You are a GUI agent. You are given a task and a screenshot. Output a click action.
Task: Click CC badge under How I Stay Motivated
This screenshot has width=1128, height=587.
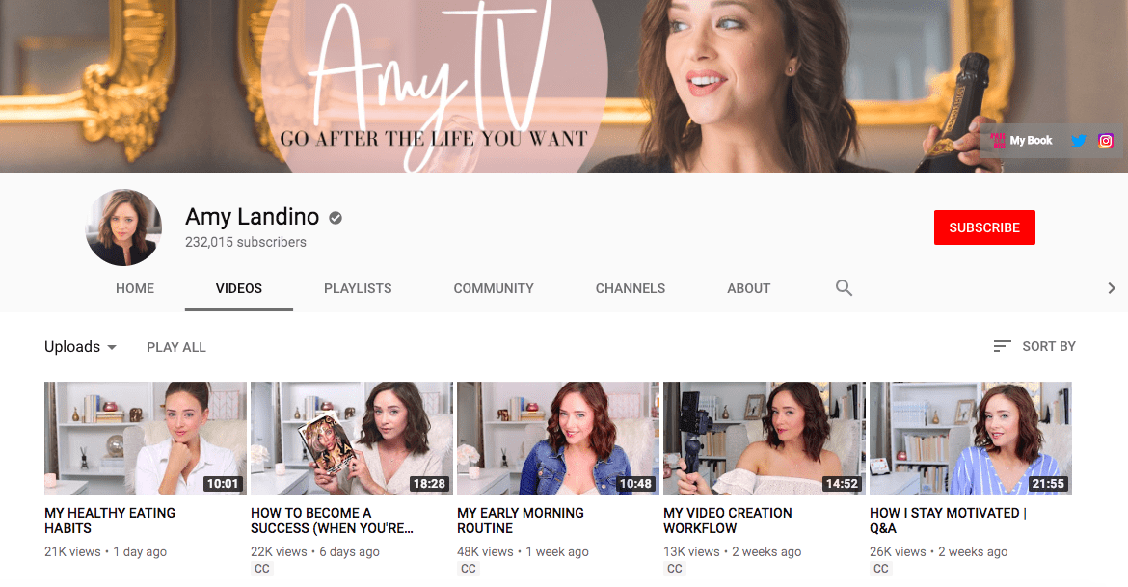[x=881, y=569]
